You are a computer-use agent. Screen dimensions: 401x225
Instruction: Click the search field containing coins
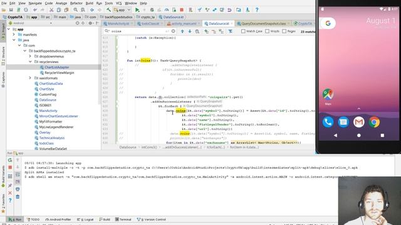[x=140, y=31]
